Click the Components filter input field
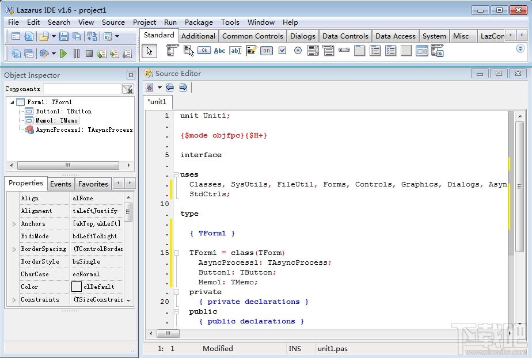The width and height of the screenshot is (532, 358). coord(82,89)
